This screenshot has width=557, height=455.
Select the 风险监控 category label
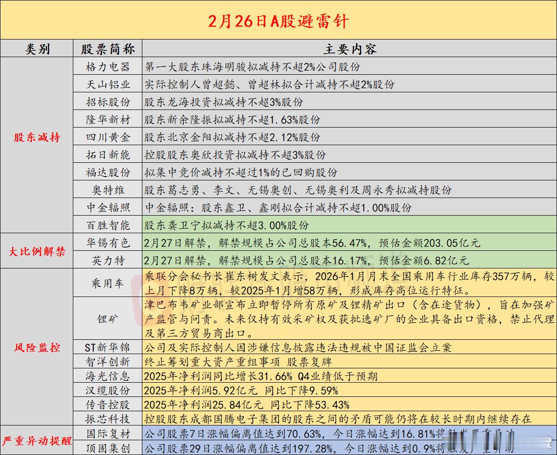coord(37,347)
